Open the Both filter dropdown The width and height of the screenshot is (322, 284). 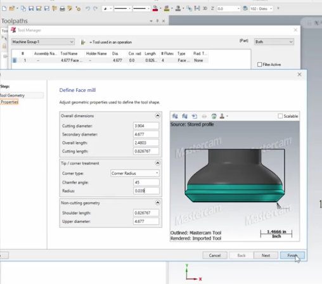coord(274,42)
